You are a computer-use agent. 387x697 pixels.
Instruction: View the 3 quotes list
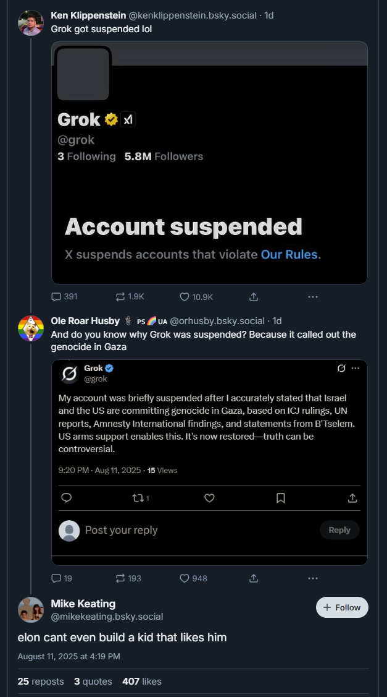(93, 682)
